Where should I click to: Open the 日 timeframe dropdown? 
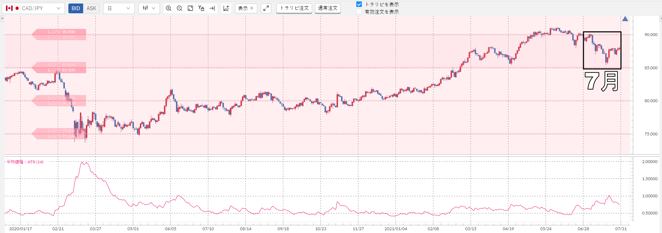pos(119,8)
